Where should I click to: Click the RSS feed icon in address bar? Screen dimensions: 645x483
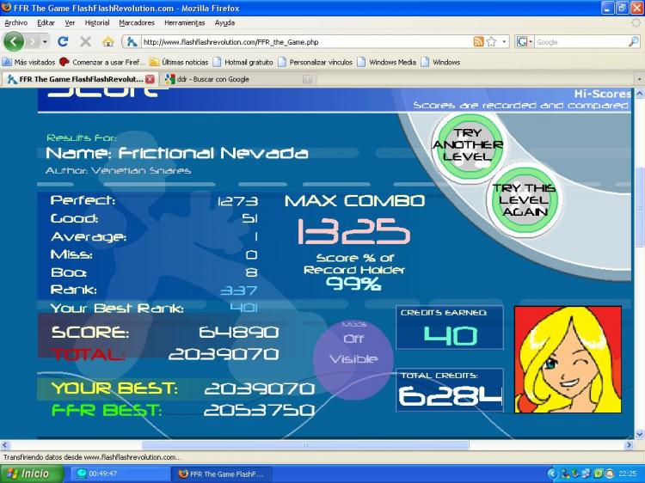click(x=478, y=41)
